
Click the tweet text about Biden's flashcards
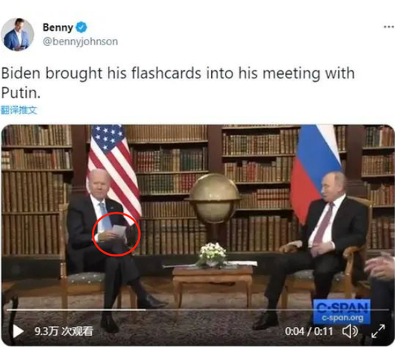178,83
